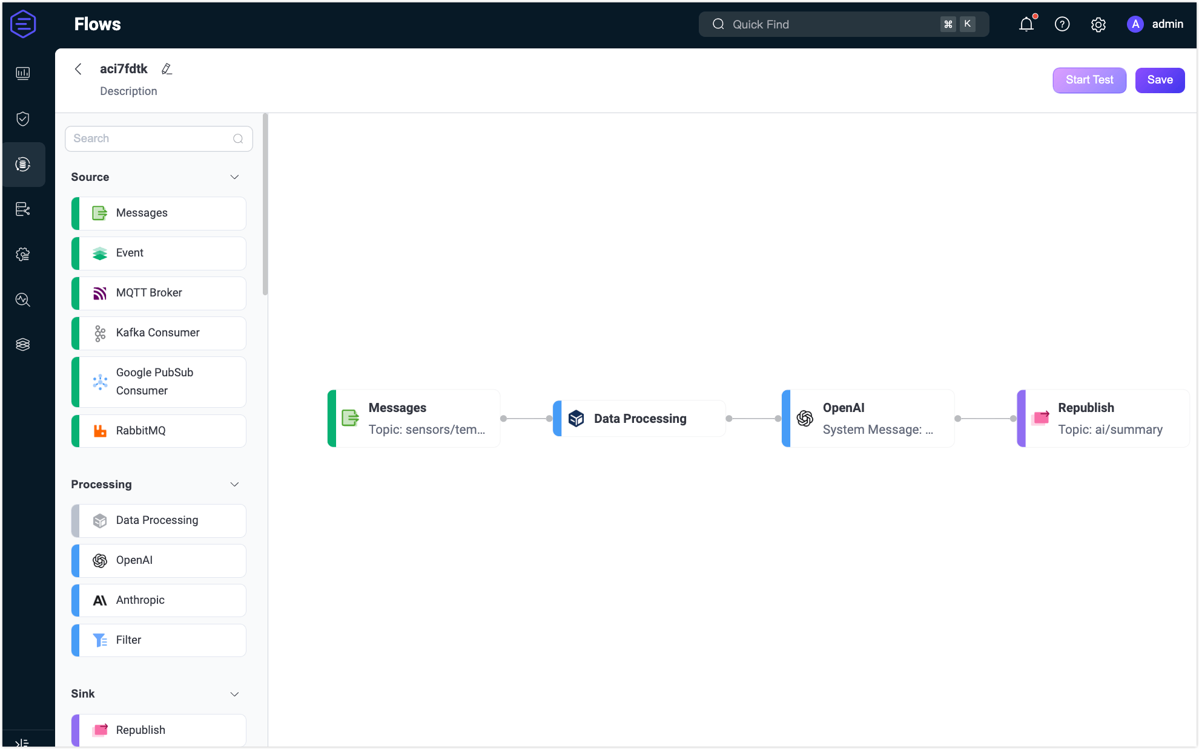Click the layers icon at sidebar bottom
1199x749 pixels.
23,344
